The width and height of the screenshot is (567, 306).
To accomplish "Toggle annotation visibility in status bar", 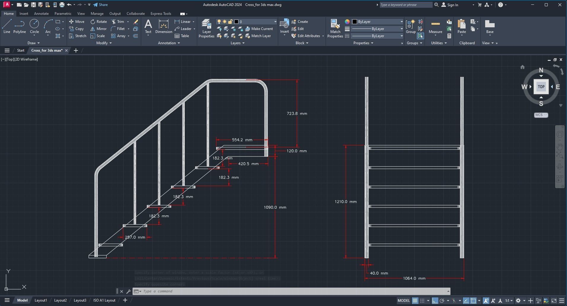I will tap(486, 301).
